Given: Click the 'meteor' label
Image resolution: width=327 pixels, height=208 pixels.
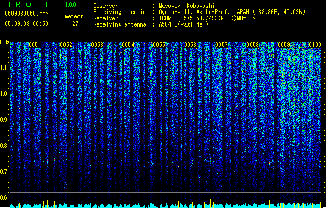Looking at the screenshot, I should coord(74,16).
